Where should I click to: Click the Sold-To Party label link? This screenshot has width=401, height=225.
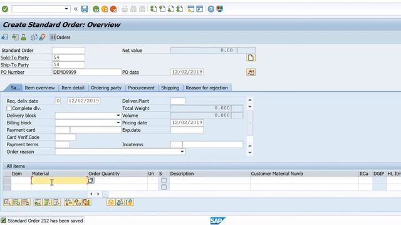[14, 57]
